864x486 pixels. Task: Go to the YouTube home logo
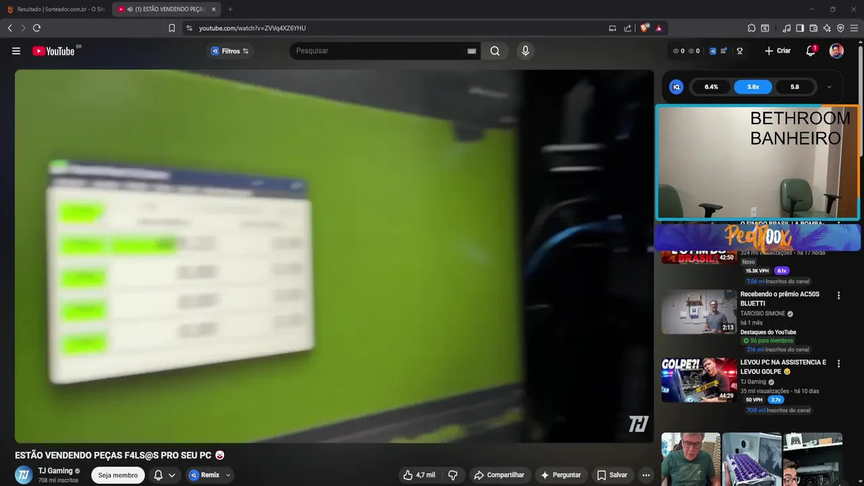pos(54,51)
